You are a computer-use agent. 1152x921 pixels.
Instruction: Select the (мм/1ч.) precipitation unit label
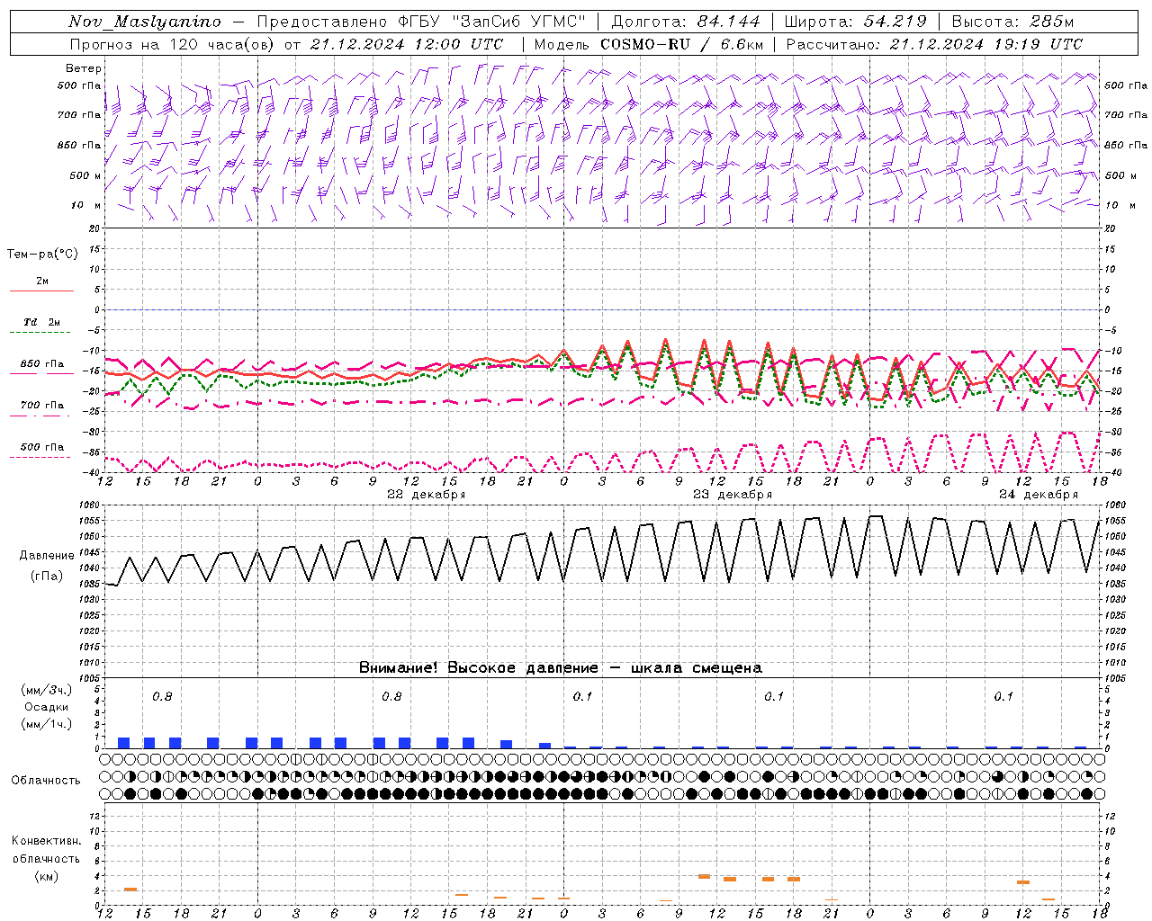[47, 724]
